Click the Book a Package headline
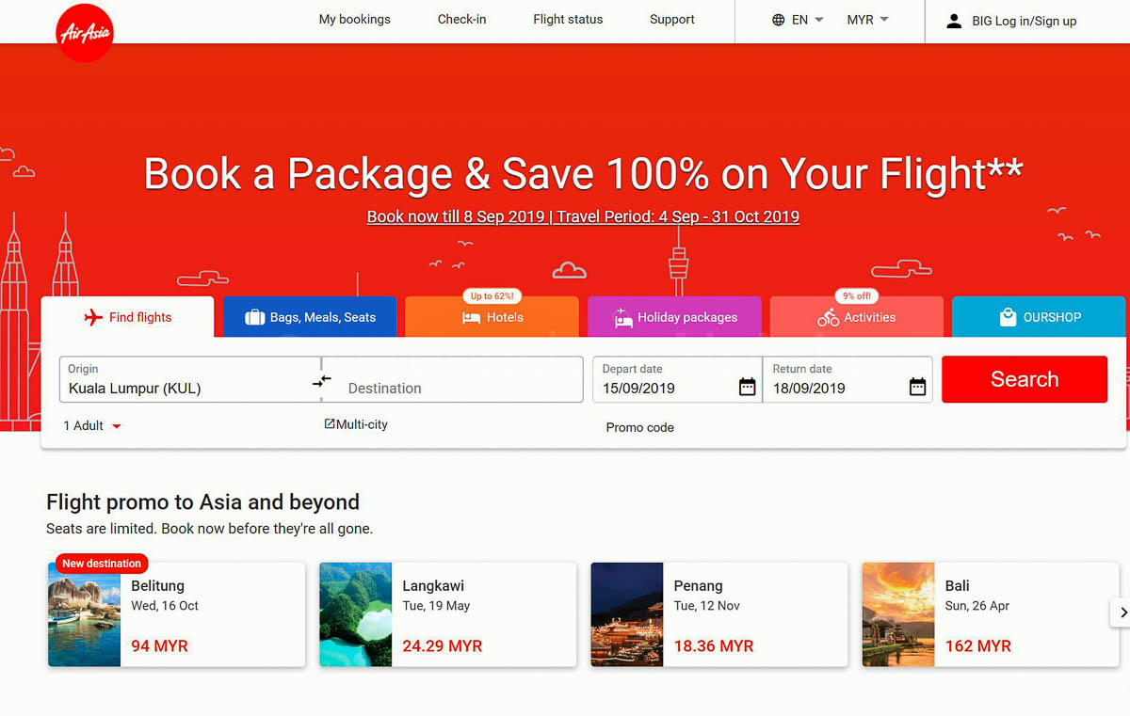Image resolution: width=1130 pixels, height=716 pixels. pos(583,174)
